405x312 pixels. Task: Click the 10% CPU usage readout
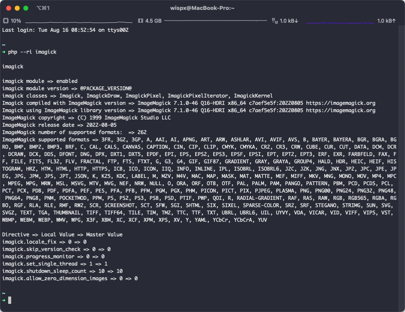(x=16, y=21)
